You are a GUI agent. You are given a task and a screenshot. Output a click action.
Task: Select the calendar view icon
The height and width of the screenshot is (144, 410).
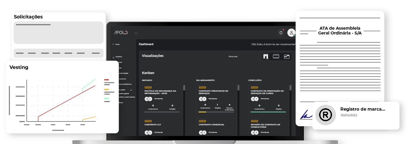coord(287,56)
